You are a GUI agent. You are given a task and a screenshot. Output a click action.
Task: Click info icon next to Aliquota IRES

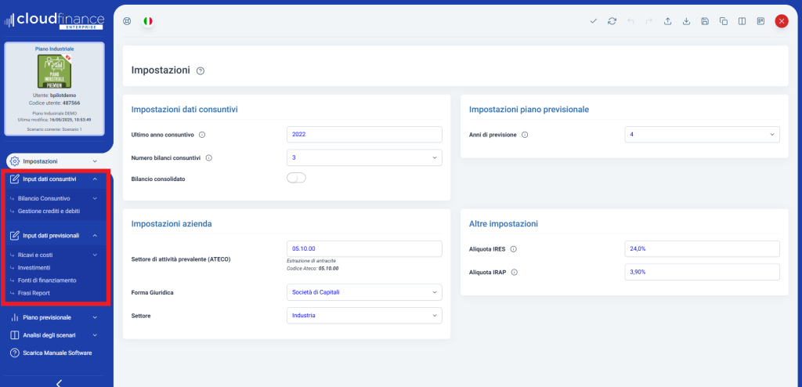click(x=514, y=249)
